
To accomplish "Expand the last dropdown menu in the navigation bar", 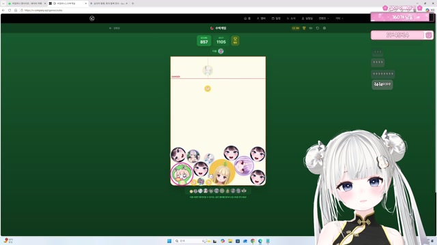I will (339, 18).
